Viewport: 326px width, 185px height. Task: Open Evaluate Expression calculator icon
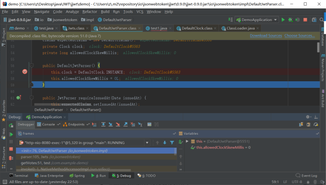point(149,124)
